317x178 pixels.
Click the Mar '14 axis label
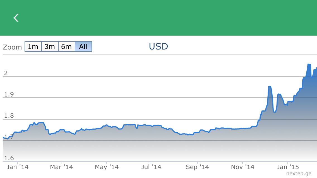coord(61,167)
